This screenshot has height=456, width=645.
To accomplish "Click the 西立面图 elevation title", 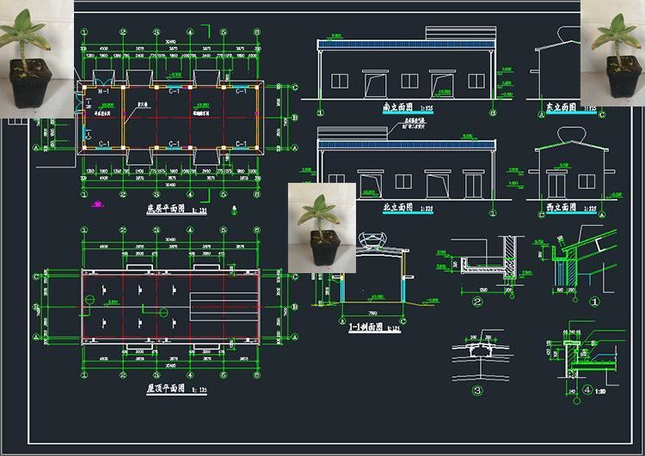I will (562, 208).
